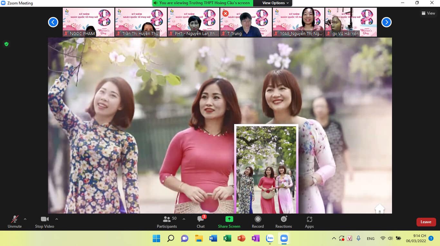
Task: Start recording with the Record icon
Action: (258, 222)
